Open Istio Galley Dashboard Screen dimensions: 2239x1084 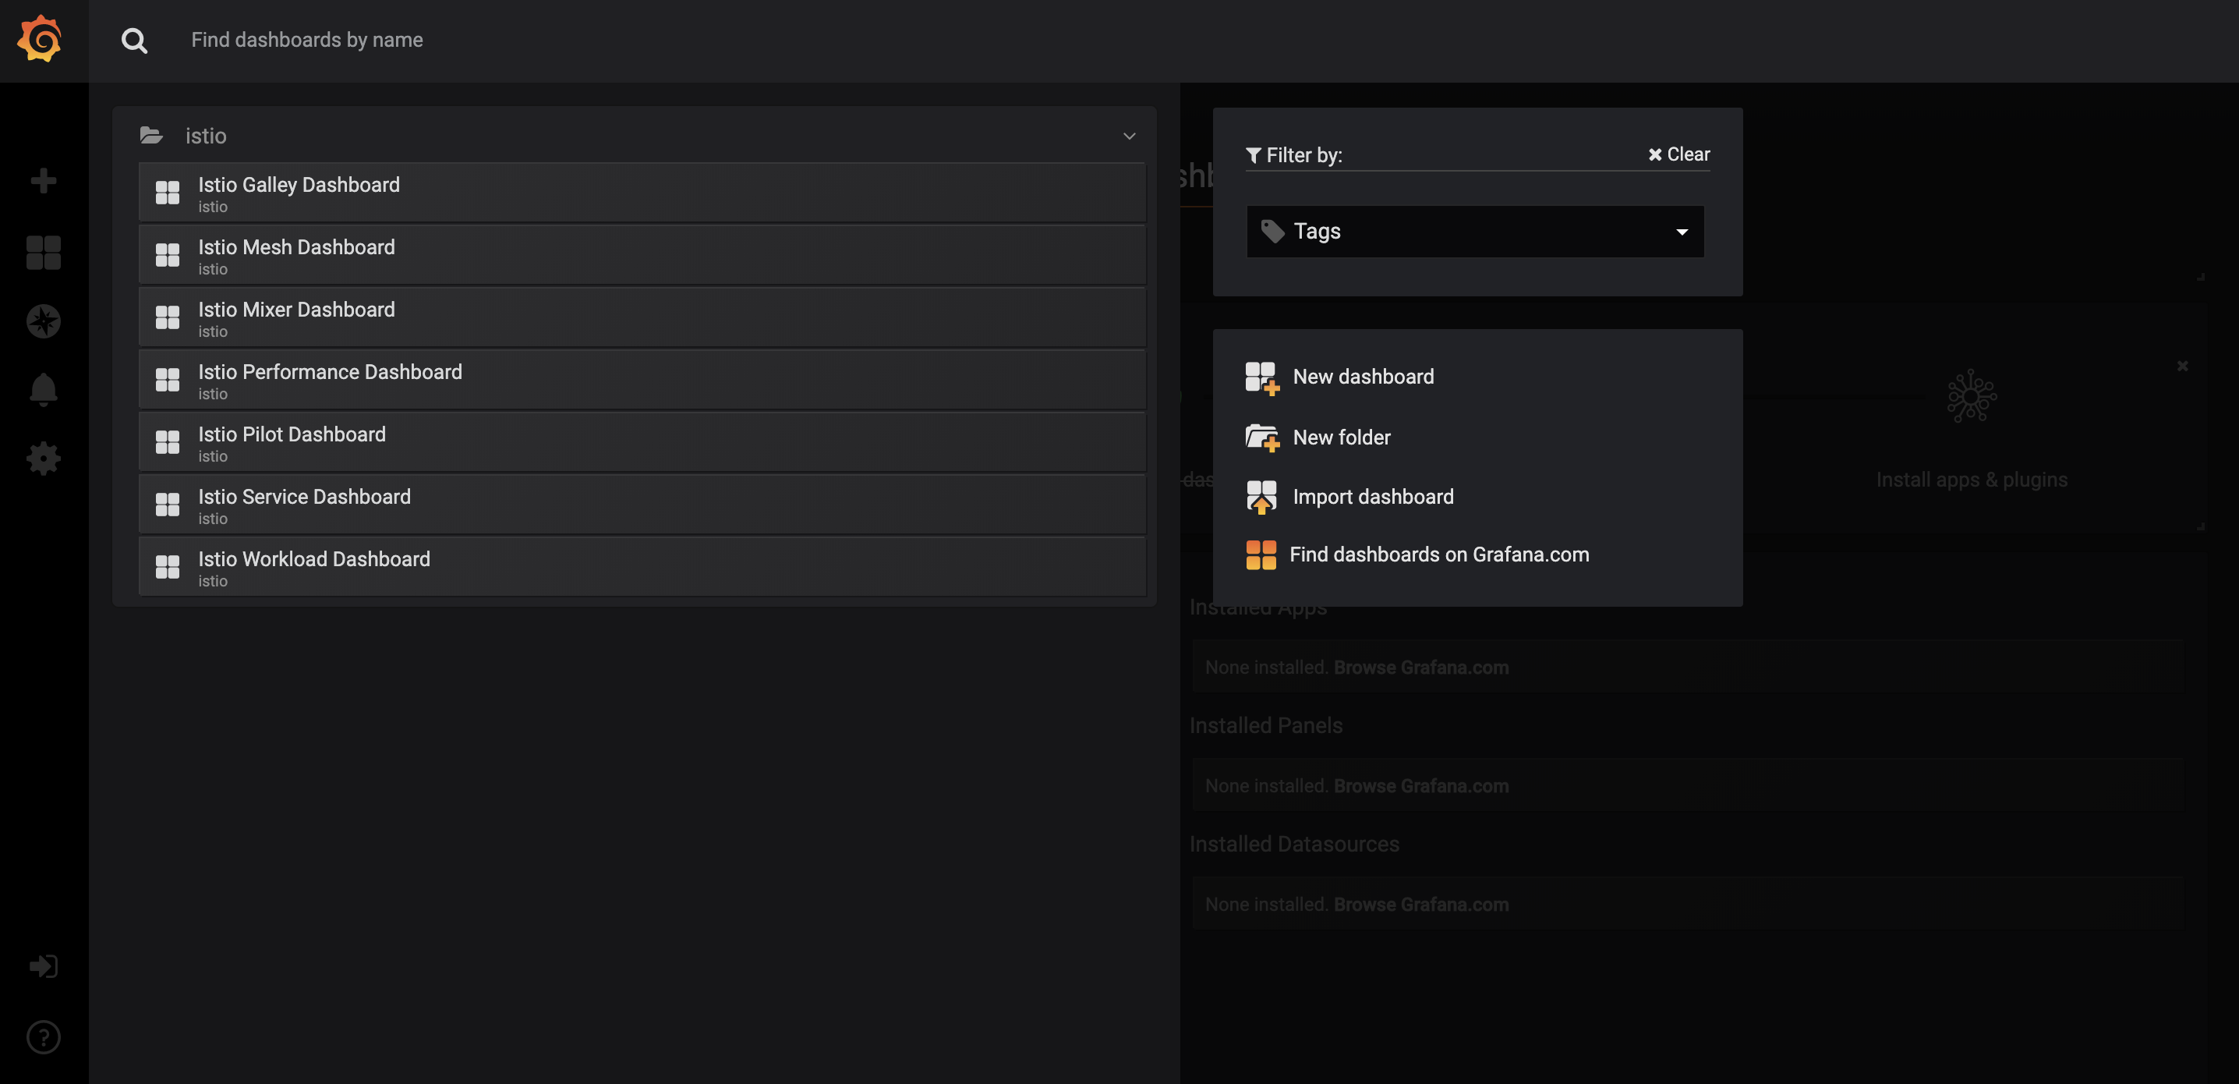pos(642,192)
